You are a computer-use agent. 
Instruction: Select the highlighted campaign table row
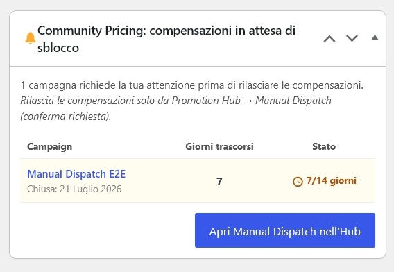click(198, 180)
